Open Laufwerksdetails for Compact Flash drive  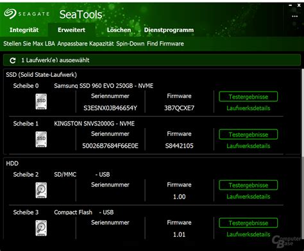248,234
